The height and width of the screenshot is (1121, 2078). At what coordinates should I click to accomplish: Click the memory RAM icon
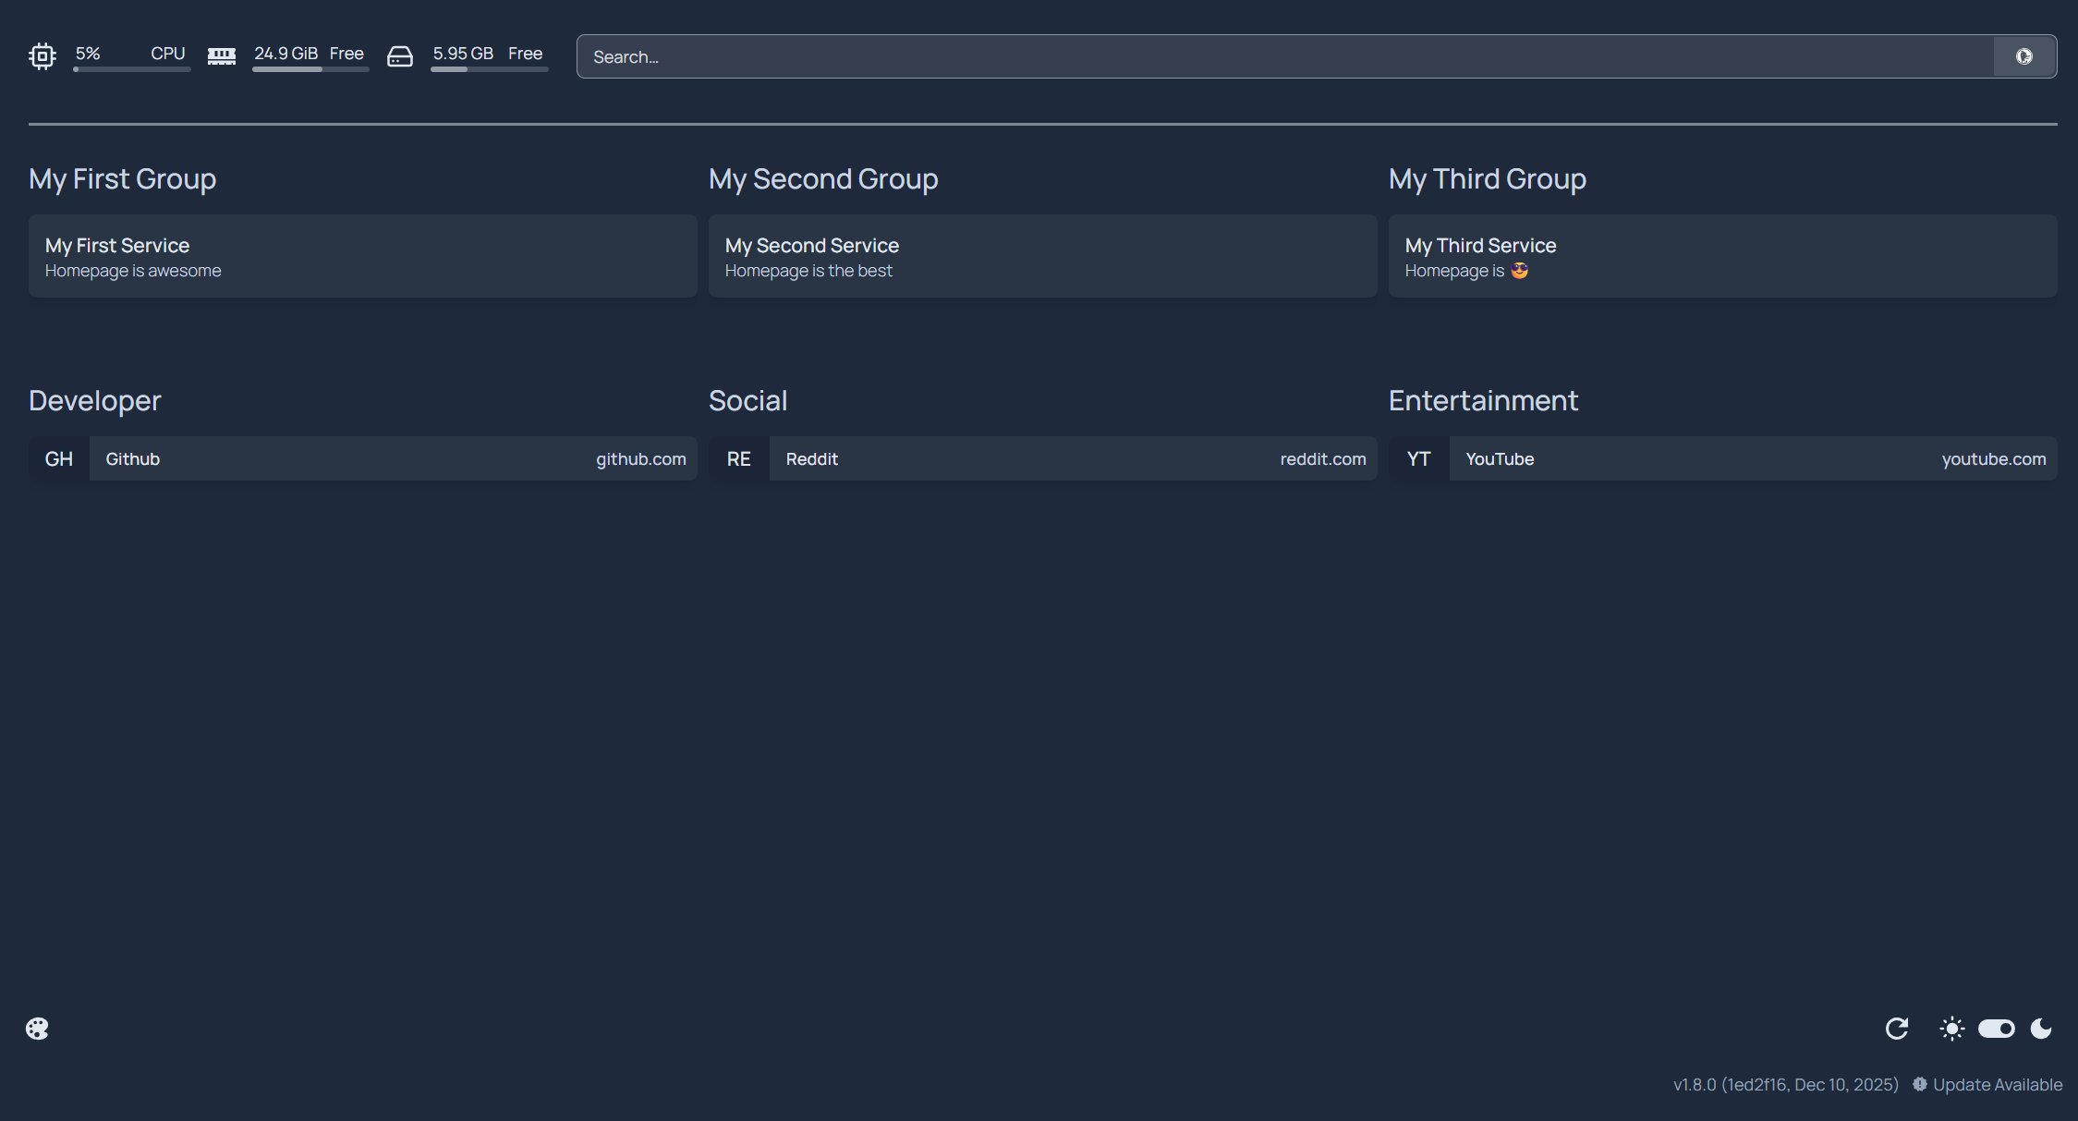tap(222, 56)
